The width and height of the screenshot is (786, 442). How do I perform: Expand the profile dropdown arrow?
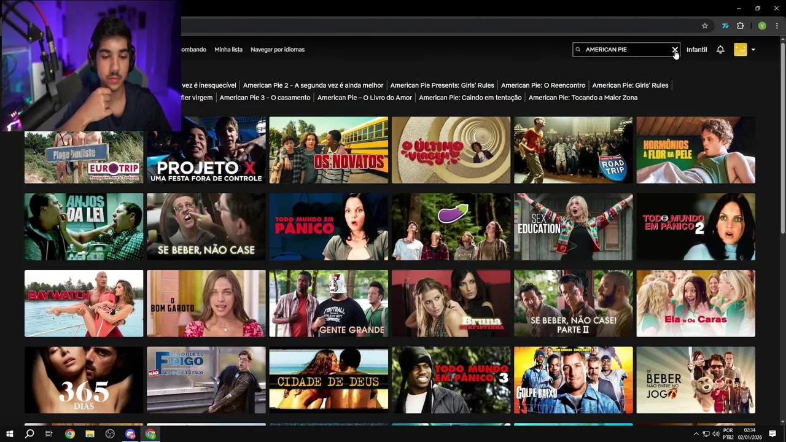(x=753, y=50)
